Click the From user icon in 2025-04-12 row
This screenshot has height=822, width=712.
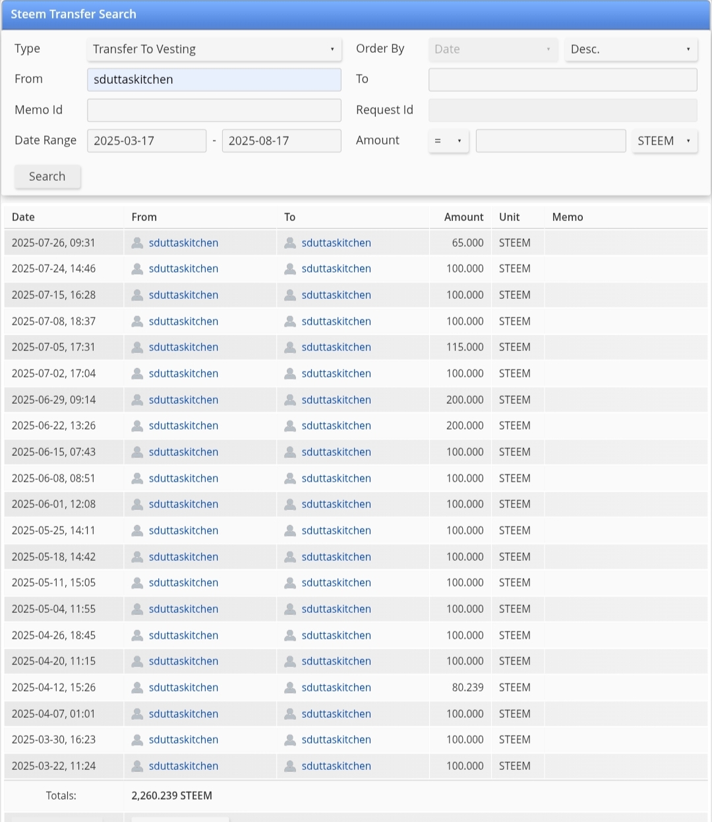[137, 687]
